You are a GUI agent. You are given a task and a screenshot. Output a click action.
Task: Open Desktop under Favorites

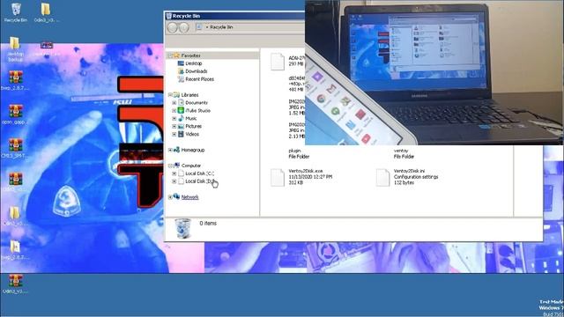194,63
